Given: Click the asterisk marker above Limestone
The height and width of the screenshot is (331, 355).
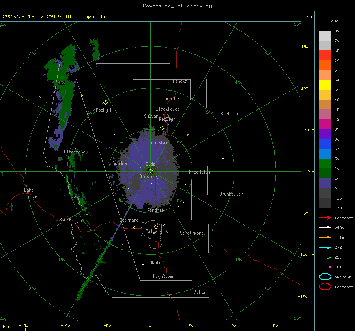Looking at the screenshot, I should tap(75, 148).
